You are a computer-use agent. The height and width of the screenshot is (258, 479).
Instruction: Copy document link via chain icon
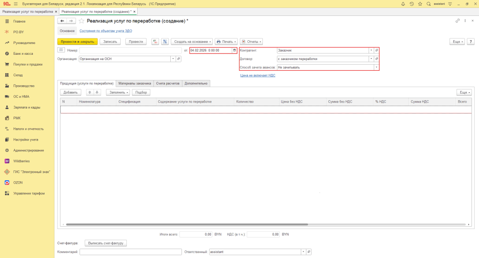[457, 21]
